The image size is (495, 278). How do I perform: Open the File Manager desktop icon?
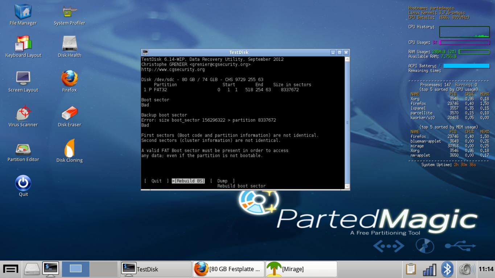23,15
